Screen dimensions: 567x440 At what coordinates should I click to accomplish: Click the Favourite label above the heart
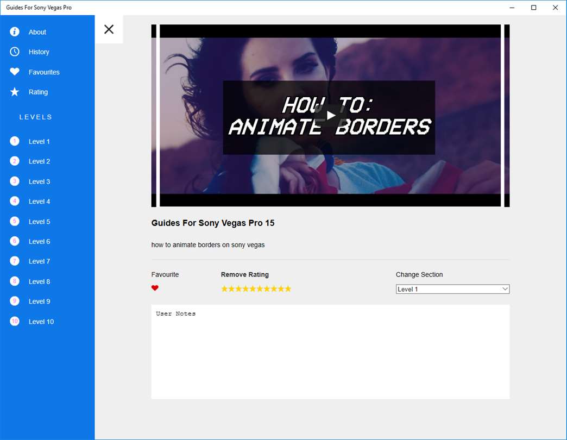tap(165, 274)
